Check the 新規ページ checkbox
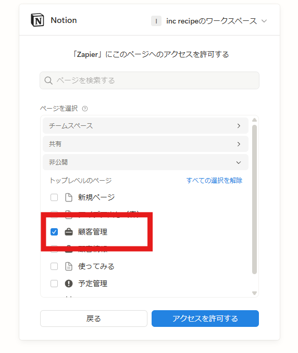298x353 pixels. [x=54, y=197]
